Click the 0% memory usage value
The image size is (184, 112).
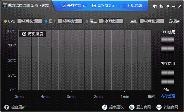tap(166, 90)
